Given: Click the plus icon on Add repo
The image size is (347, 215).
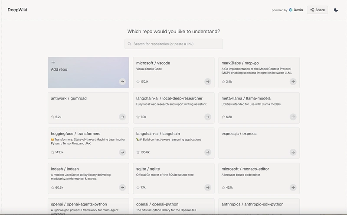Looking at the screenshot, I should coord(53,62).
